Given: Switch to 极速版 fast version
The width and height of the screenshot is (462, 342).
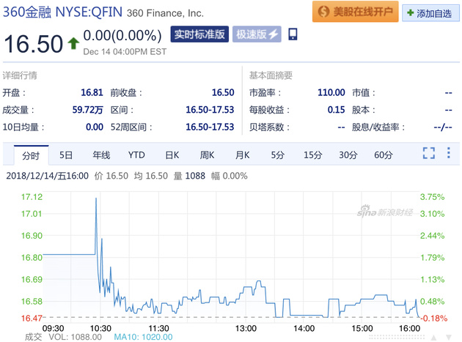Looking at the screenshot, I should click(257, 34).
